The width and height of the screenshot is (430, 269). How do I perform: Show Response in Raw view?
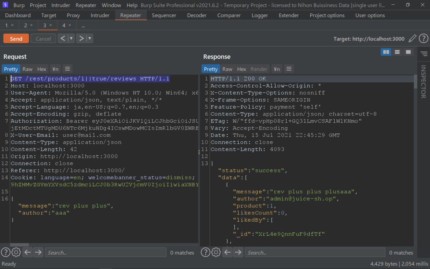coord(228,69)
